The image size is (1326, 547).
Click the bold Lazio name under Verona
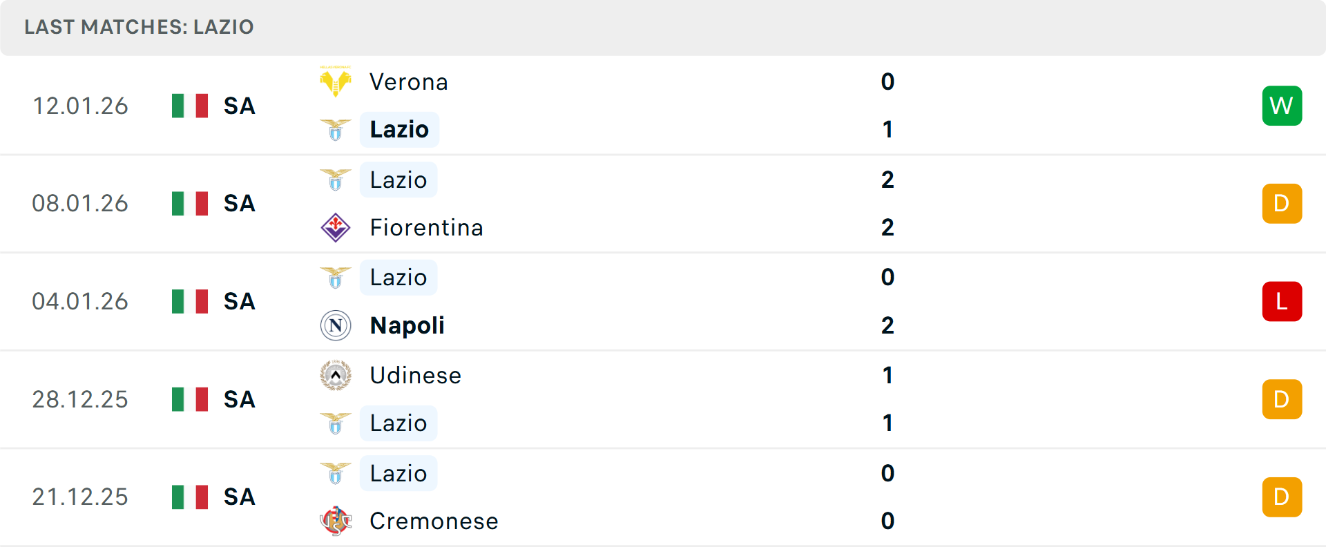pyautogui.click(x=399, y=129)
